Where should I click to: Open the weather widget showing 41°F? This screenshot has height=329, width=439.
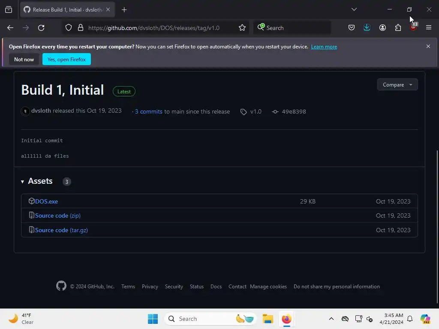21,319
